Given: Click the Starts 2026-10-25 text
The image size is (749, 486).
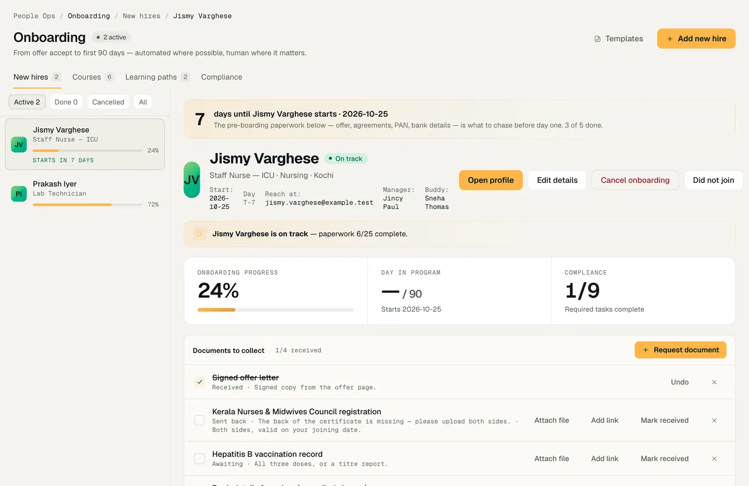Looking at the screenshot, I should (x=411, y=309).
